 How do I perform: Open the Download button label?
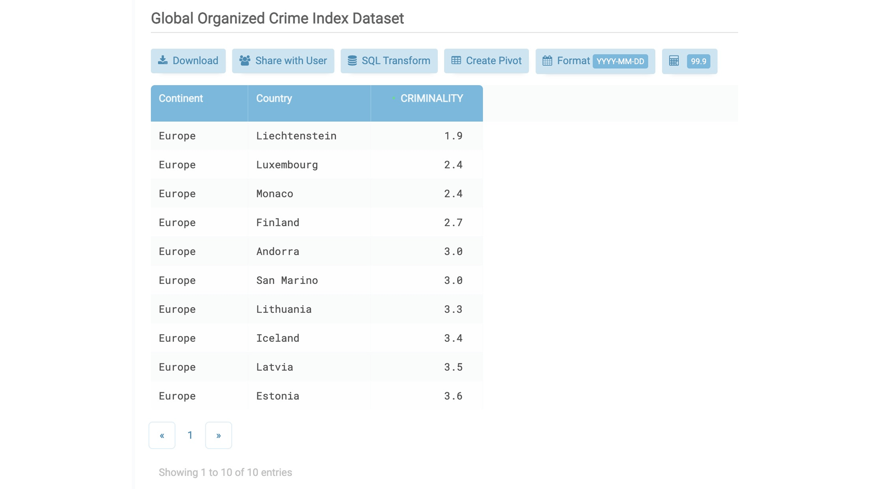[195, 61]
